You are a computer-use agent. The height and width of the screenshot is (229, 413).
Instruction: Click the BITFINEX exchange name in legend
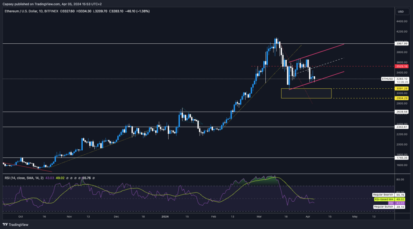(x=51, y=11)
